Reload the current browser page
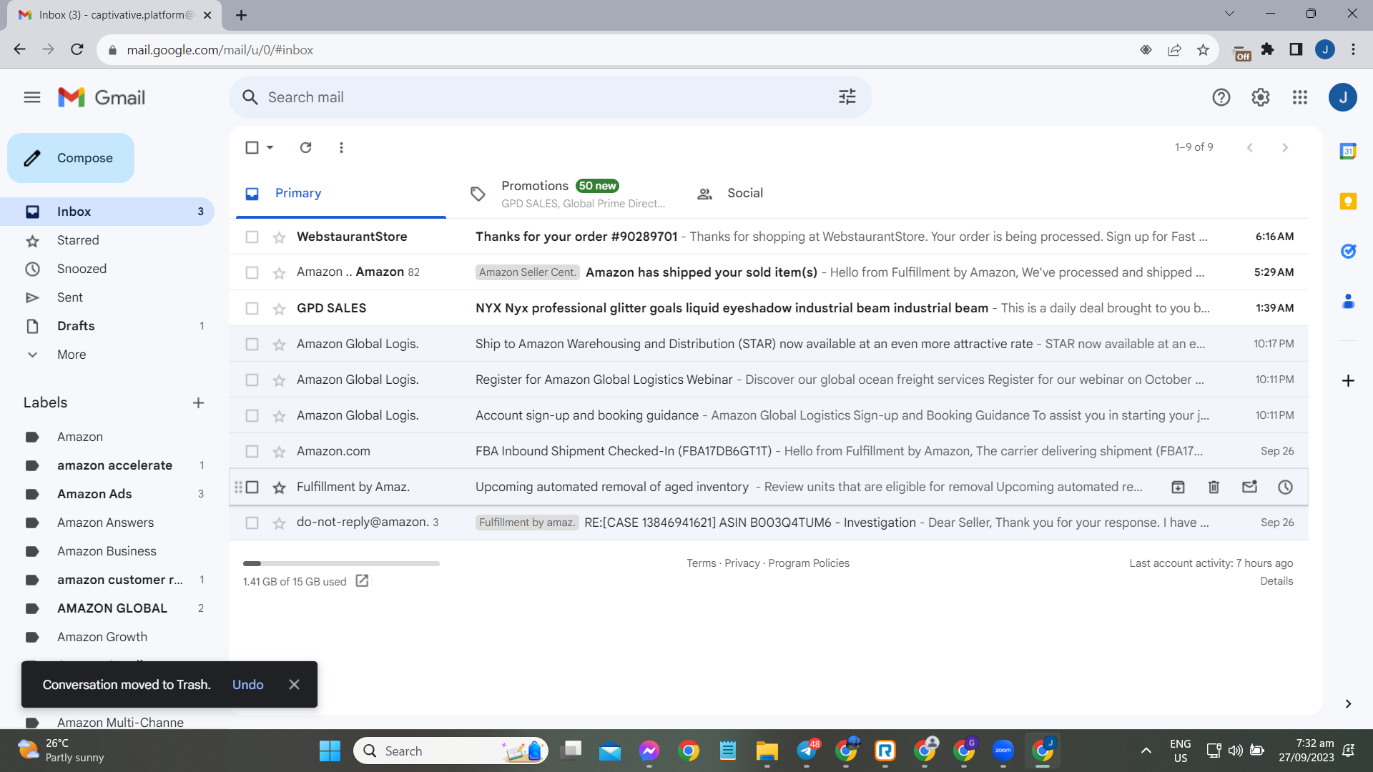The width and height of the screenshot is (1373, 772). pyautogui.click(x=77, y=49)
